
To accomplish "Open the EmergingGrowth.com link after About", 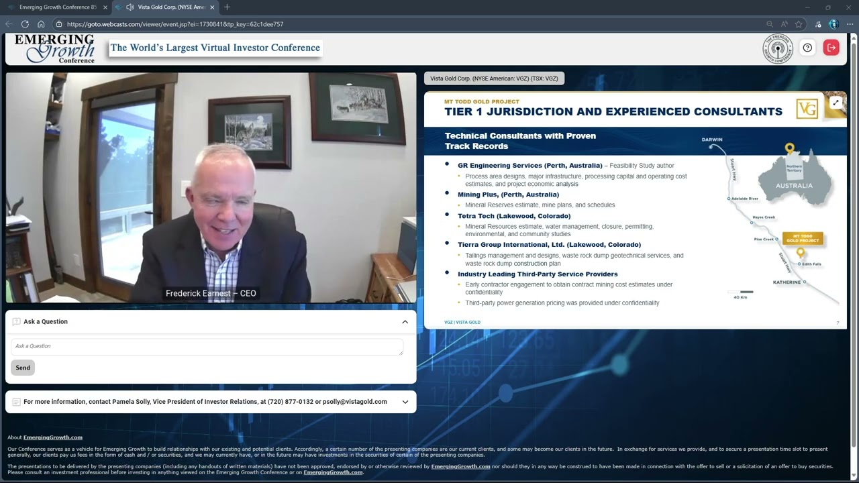I will [53, 437].
